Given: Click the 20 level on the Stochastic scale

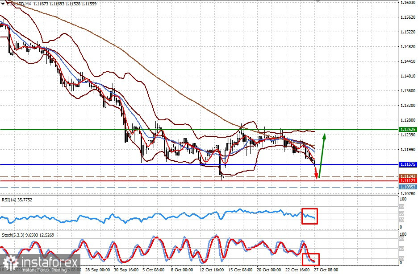Looking at the screenshot, I should [x=402, y=258].
